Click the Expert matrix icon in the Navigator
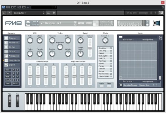 6,65
